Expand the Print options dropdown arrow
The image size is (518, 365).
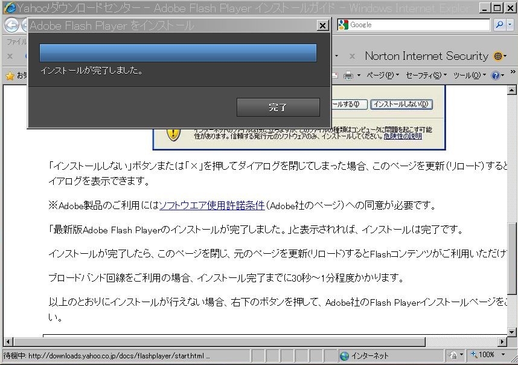(x=359, y=76)
